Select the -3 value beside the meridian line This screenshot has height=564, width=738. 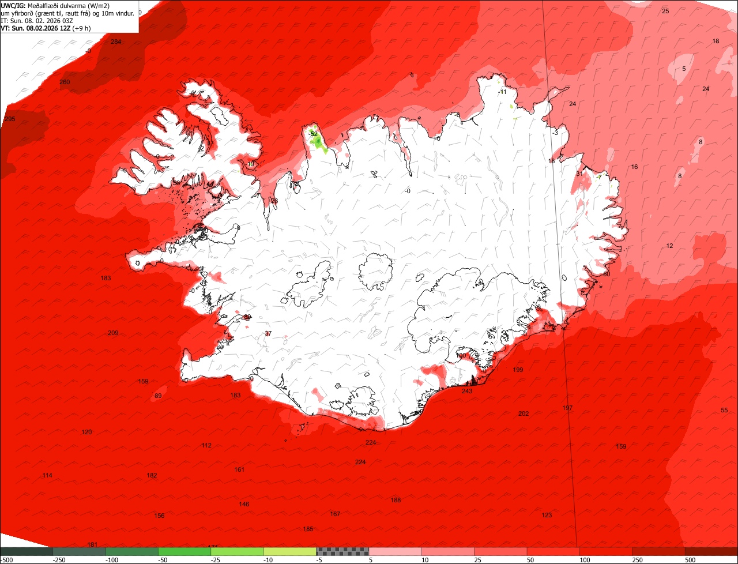[x=555, y=133]
